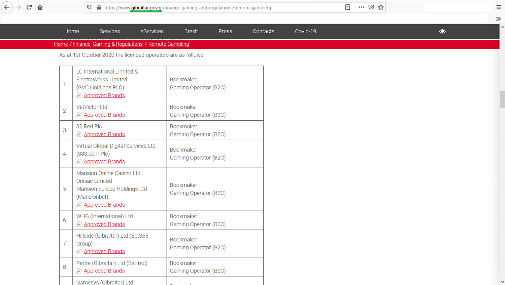The height and width of the screenshot is (285, 505).
Task: Follow Finance, Gaming & Regulations breadcrumb
Action: [x=108, y=44]
